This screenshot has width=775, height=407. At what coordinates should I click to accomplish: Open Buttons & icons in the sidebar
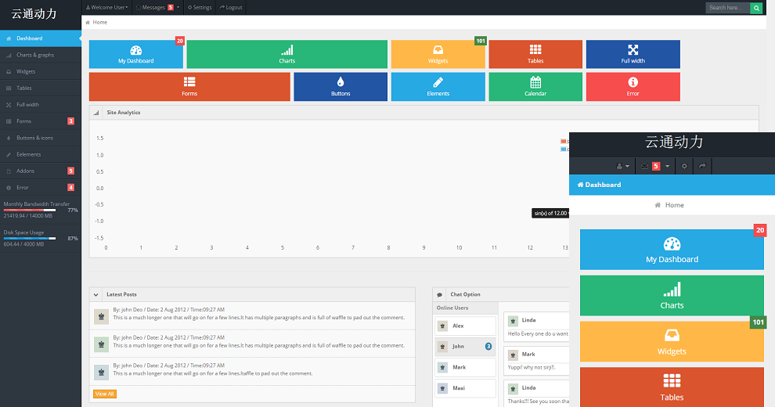35,138
